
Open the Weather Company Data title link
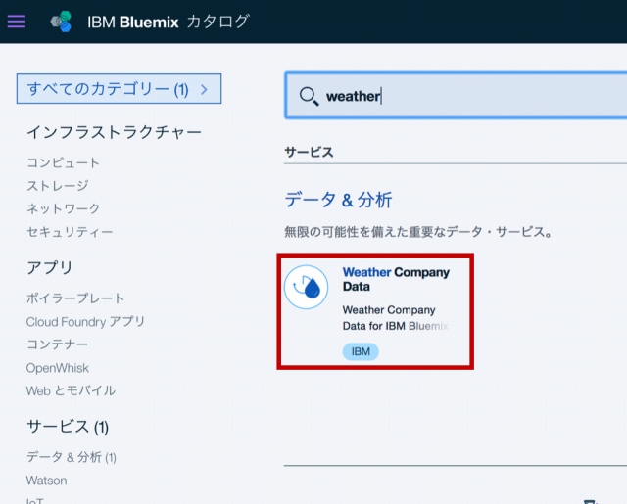(x=396, y=279)
